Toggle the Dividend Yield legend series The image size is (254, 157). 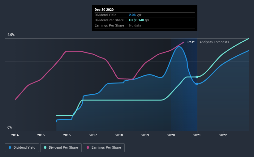22,148
